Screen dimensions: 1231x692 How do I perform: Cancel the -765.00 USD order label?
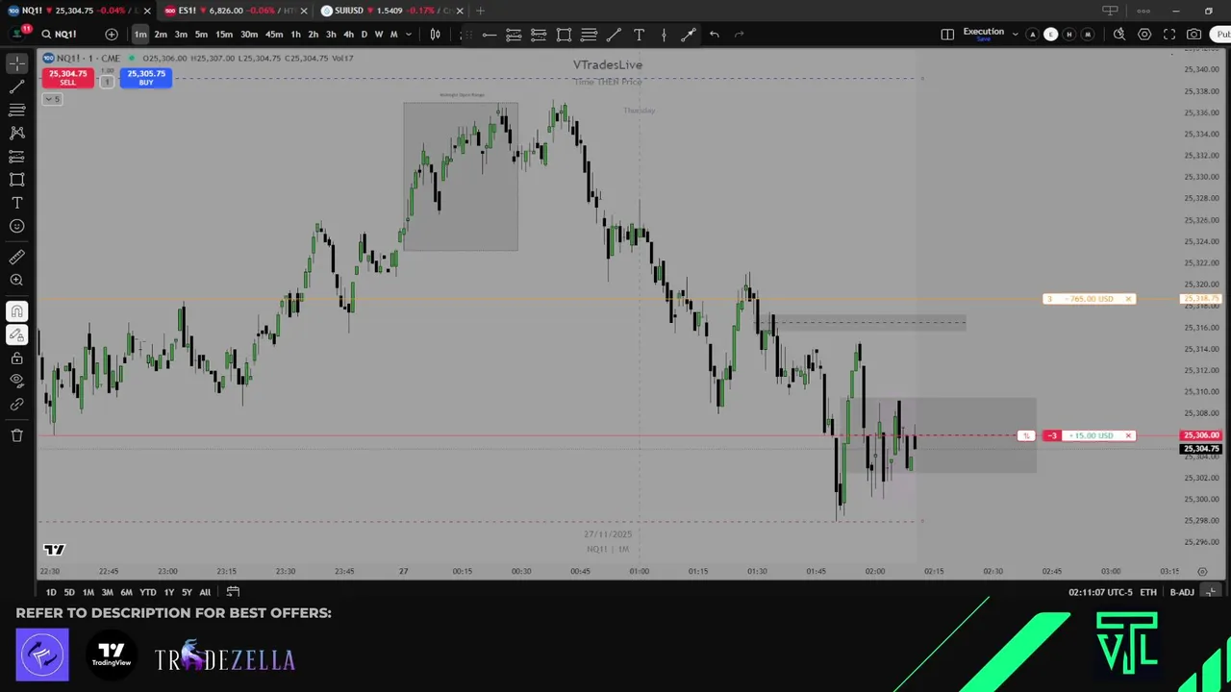pos(1128,299)
